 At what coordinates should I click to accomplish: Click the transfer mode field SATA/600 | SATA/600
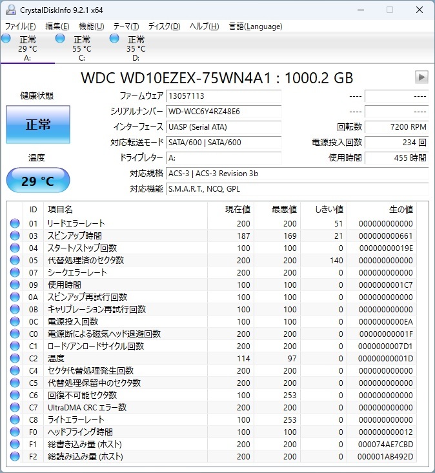click(x=223, y=143)
